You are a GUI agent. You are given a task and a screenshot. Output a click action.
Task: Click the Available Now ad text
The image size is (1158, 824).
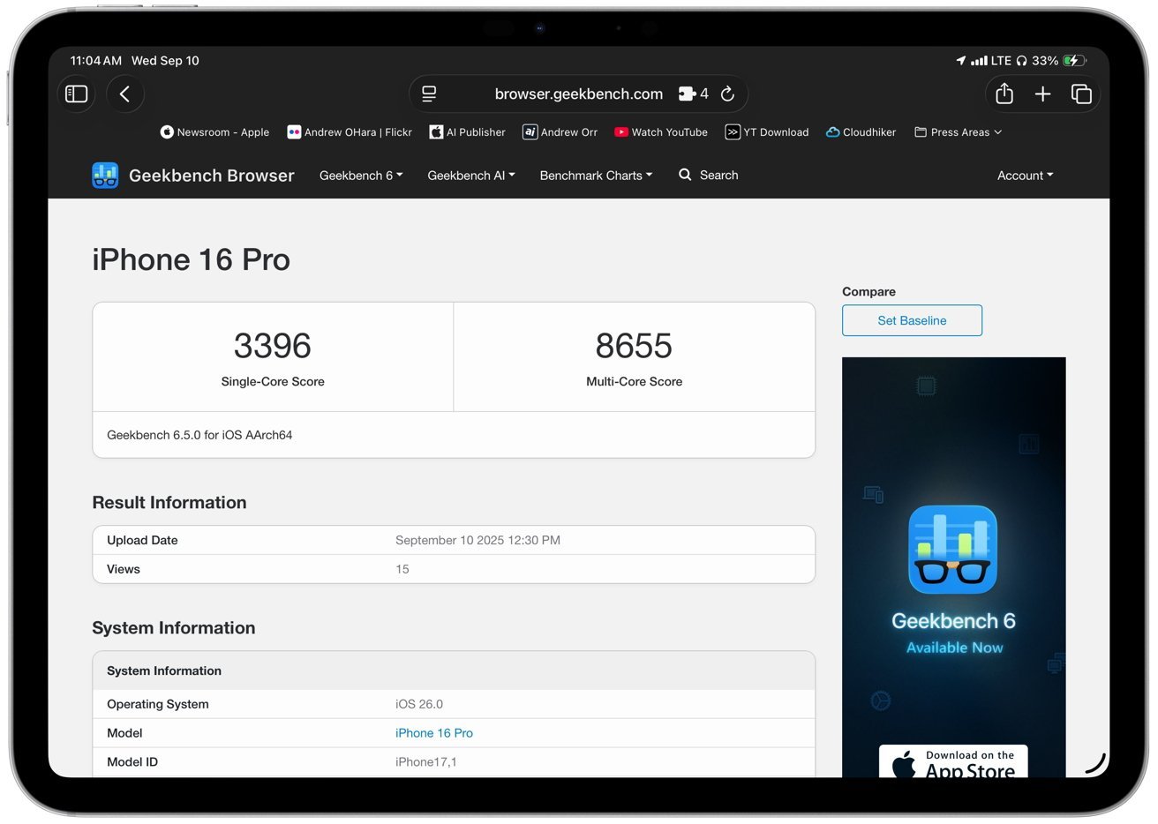[954, 648]
